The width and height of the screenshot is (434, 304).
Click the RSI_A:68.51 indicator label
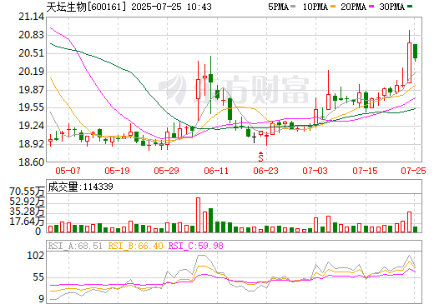point(75,246)
